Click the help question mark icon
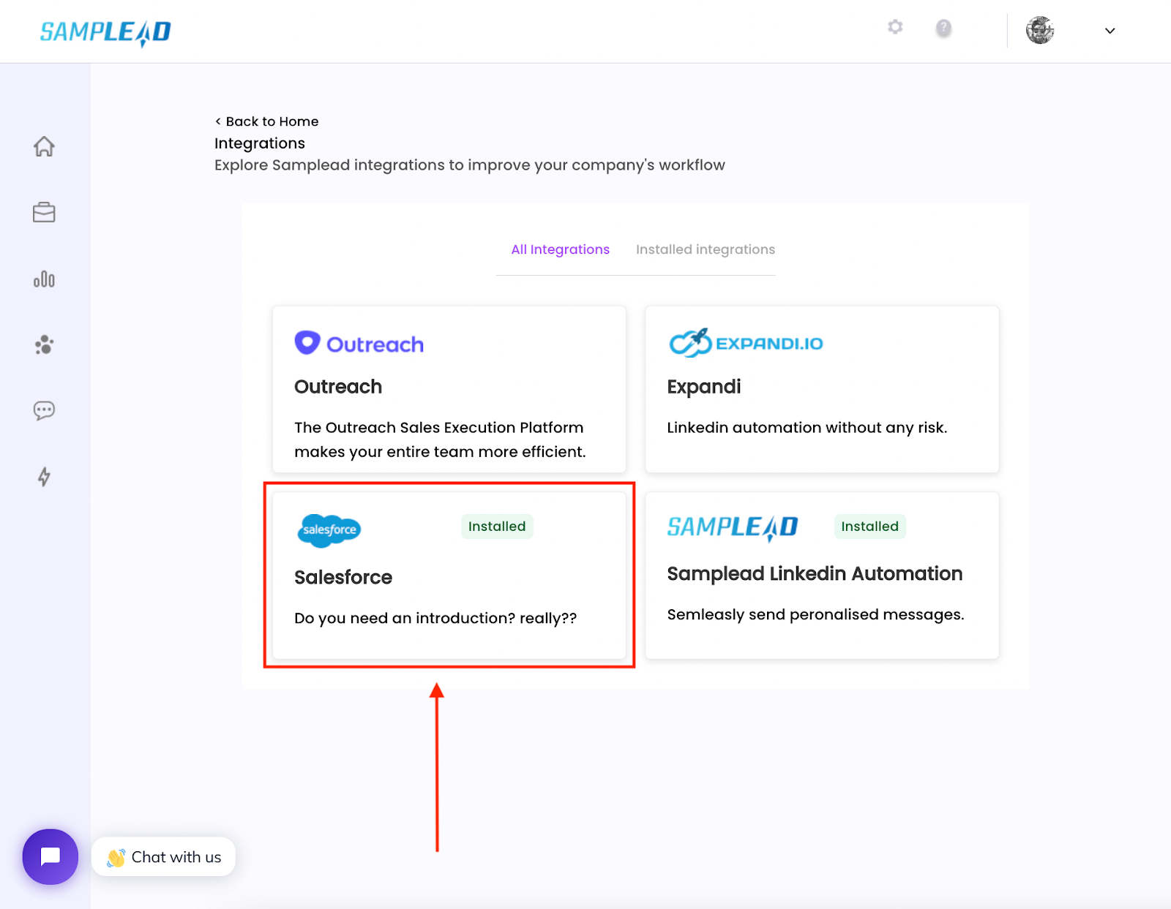Image resolution: width=1171 pixels, height=909 pixels. point(943,29)
